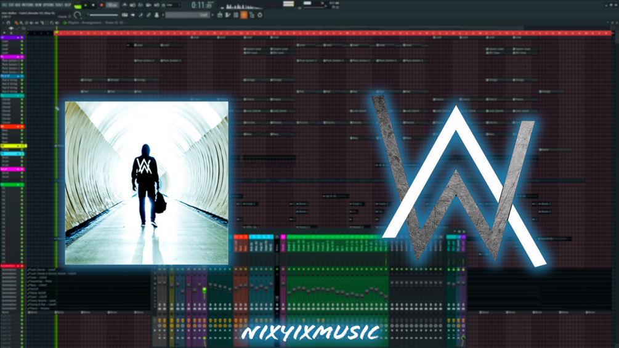
Task: Select the red mixer track group header
Action: (x=241, y=237)
